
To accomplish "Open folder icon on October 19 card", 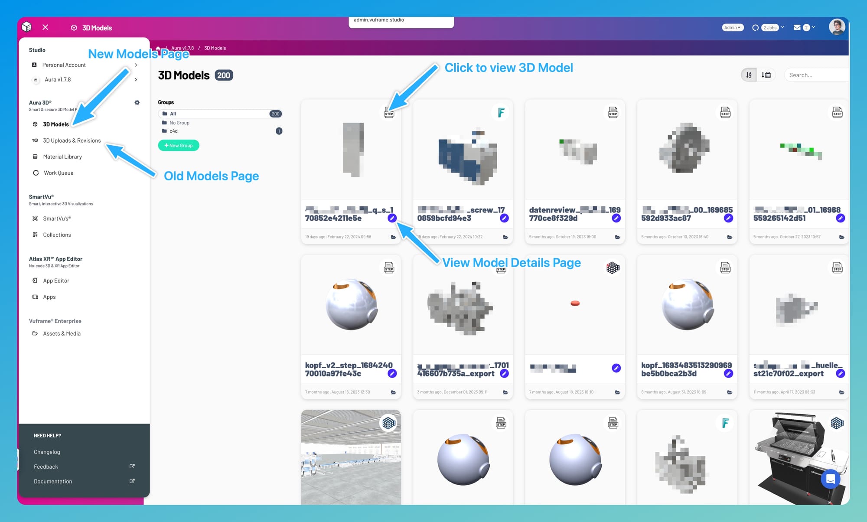I will click(x=618, y=237).
